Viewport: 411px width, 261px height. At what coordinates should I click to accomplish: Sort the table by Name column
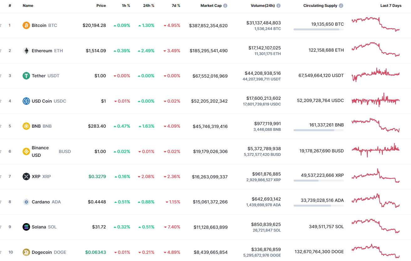pyautogui.click(x=28, y=5)
